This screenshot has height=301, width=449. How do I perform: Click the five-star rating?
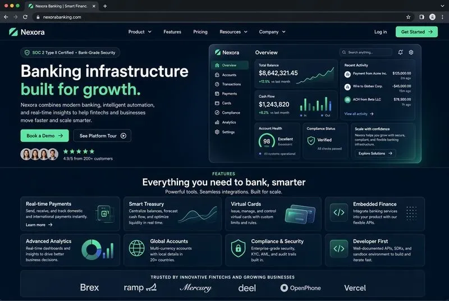click(x=79, y=151)
